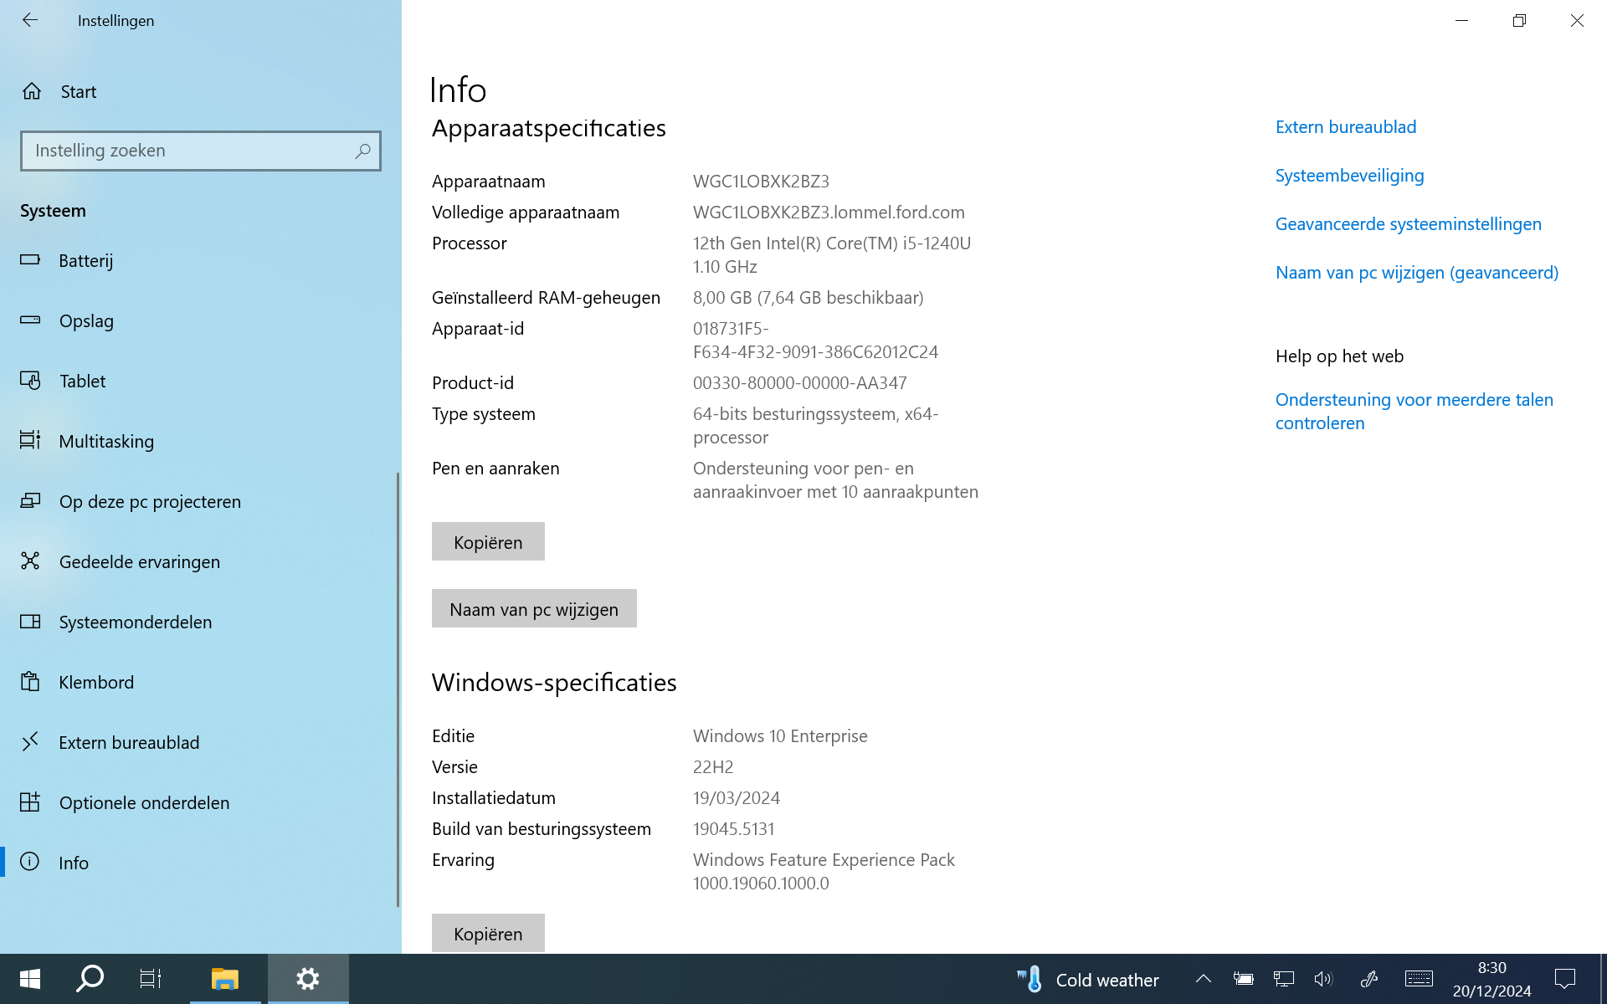
Task: Select the Multitasking menu label
Action: 106,442
